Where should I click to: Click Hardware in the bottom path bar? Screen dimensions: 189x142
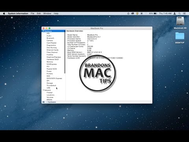[52, 102]
